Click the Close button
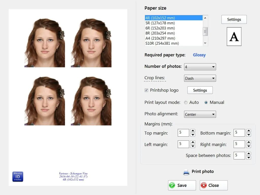The width and height of the screenshot is (260, 195). [214, 185]
